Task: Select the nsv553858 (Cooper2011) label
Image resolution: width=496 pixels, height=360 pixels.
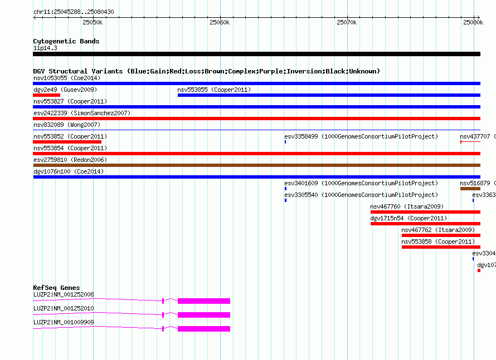Action: click(438, 241)
